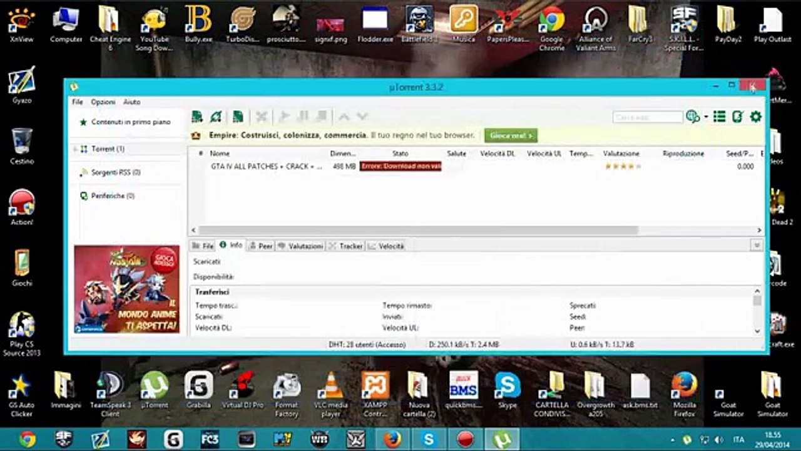Viewport: 801px width, 451px height.
Task: Open the Aiuto menu
Action: click(131, 101)
